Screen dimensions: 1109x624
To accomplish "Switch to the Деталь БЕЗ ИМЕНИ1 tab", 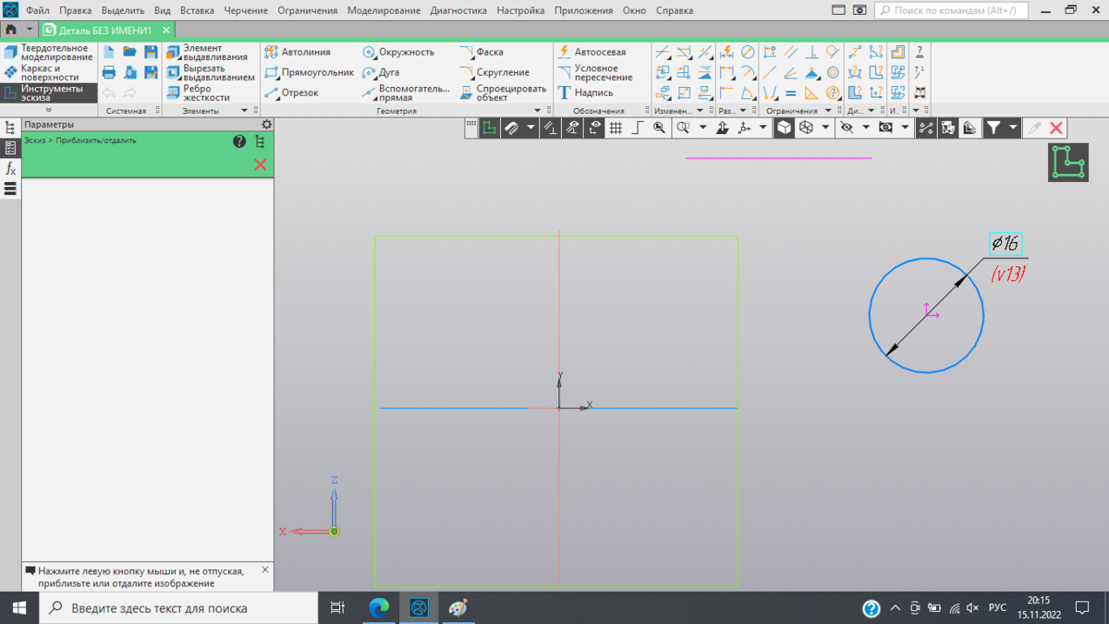I will pyautogui.click(x=105, y=30).
